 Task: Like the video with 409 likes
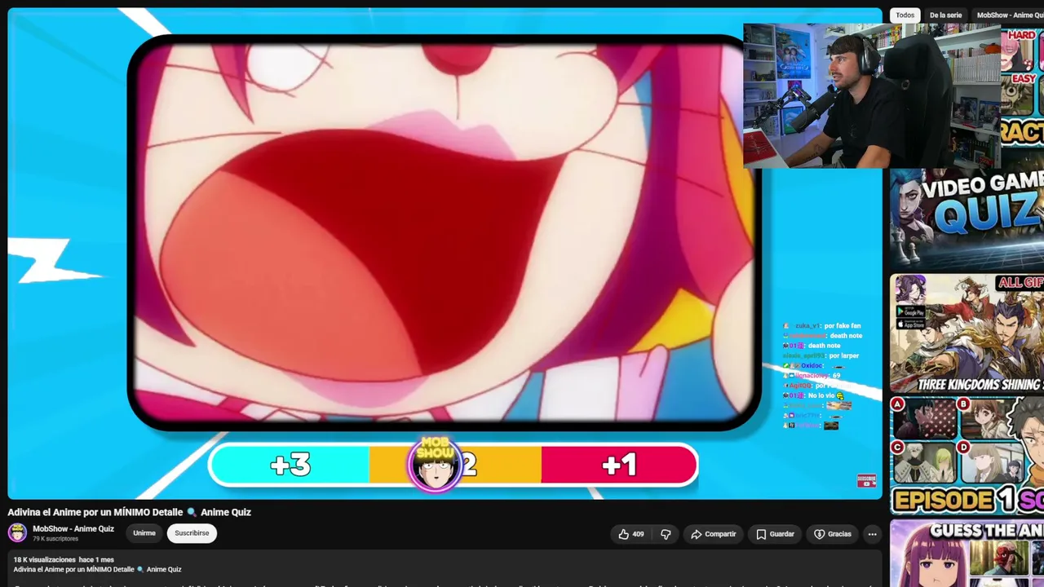(x=630, y=534)
